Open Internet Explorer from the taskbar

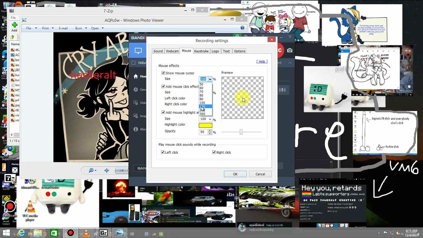pyautogui.click(x=21, y=233)
